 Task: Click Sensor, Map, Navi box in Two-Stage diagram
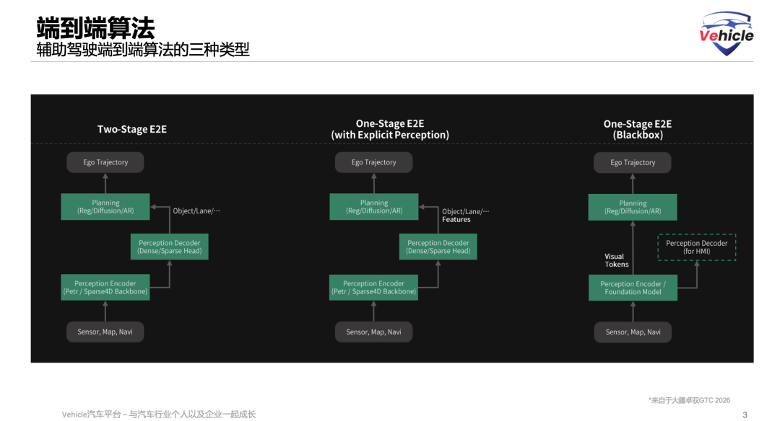(x=105, y=332)
